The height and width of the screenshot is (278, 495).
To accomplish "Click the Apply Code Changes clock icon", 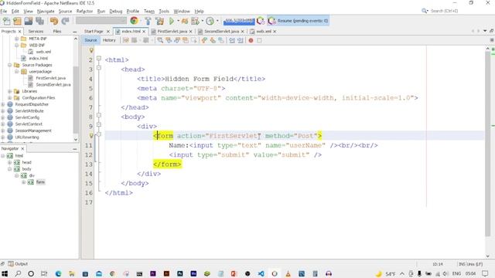I will tap(210, 21).
